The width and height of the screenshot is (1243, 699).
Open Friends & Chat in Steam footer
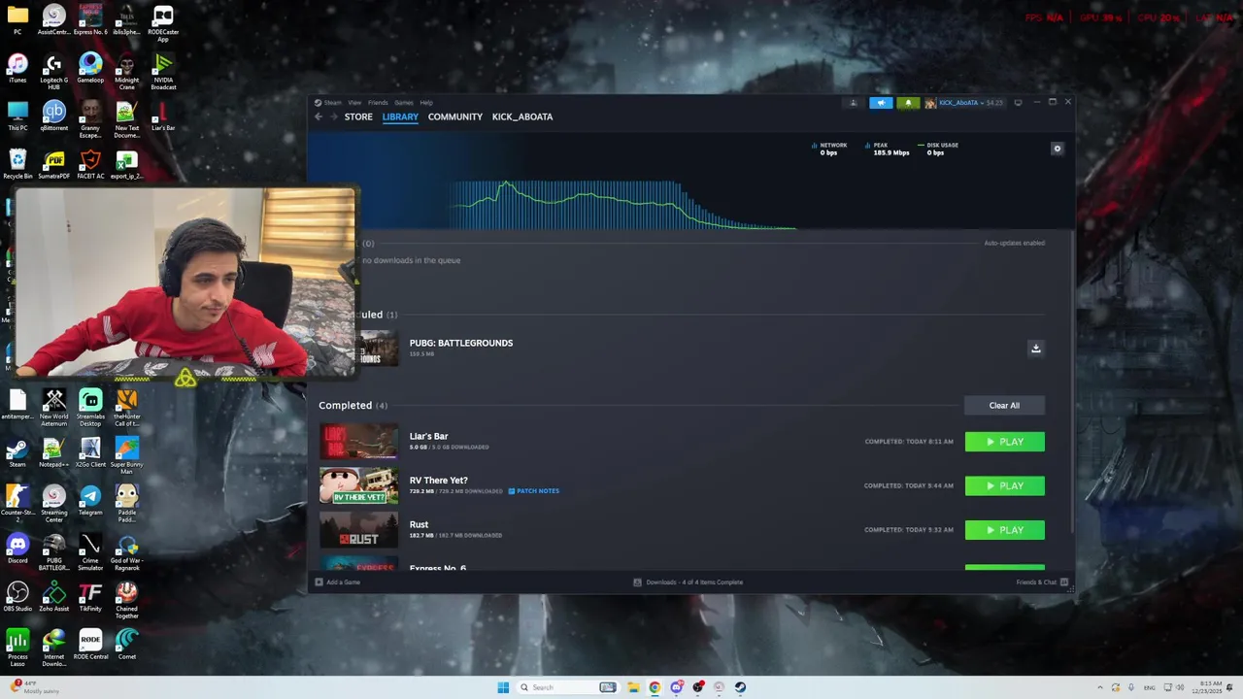pos(1042,582)
